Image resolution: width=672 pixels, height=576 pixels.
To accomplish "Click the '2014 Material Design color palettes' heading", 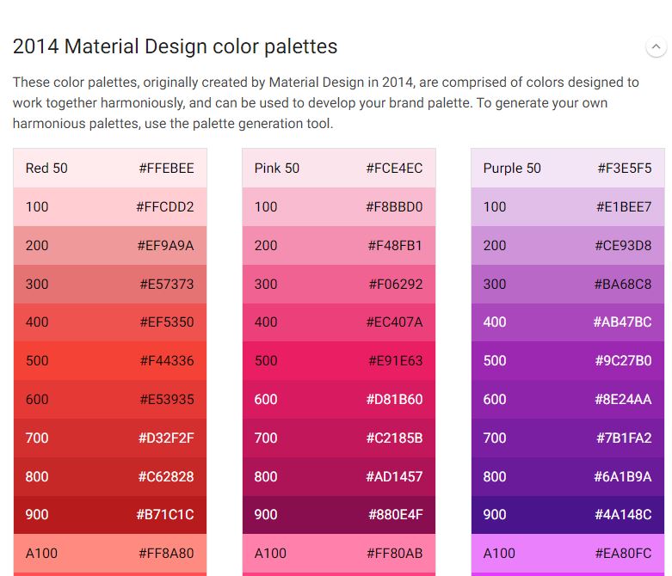I will 175,46.
